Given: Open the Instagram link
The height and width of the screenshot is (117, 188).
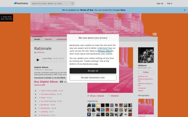Looking at the screenshot, I should click(x=142, y=88).
